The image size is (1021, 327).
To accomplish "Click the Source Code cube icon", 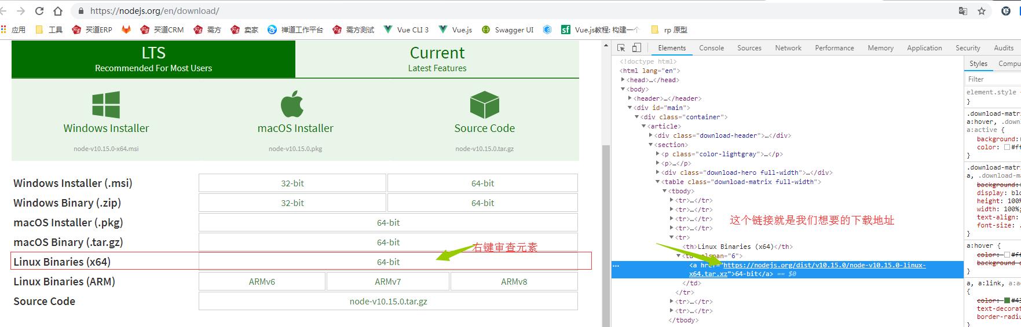I will coord(484,105).
